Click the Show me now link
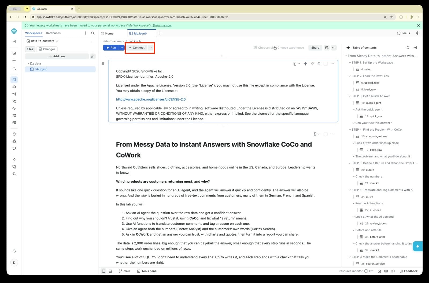This screenshot has height=283, width=429. pyautogui.click(x=162, y=25)
